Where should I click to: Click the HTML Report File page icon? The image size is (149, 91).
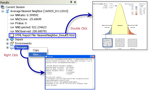(x=12, y=35)
